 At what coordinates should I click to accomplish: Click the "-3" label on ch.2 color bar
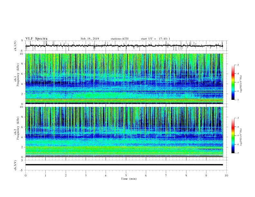238,118
